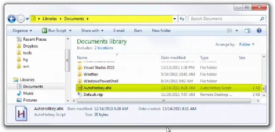Screen dimensions: 275x132
Task: Select the WindowsPowerShell folder
Action: [101, 81]
